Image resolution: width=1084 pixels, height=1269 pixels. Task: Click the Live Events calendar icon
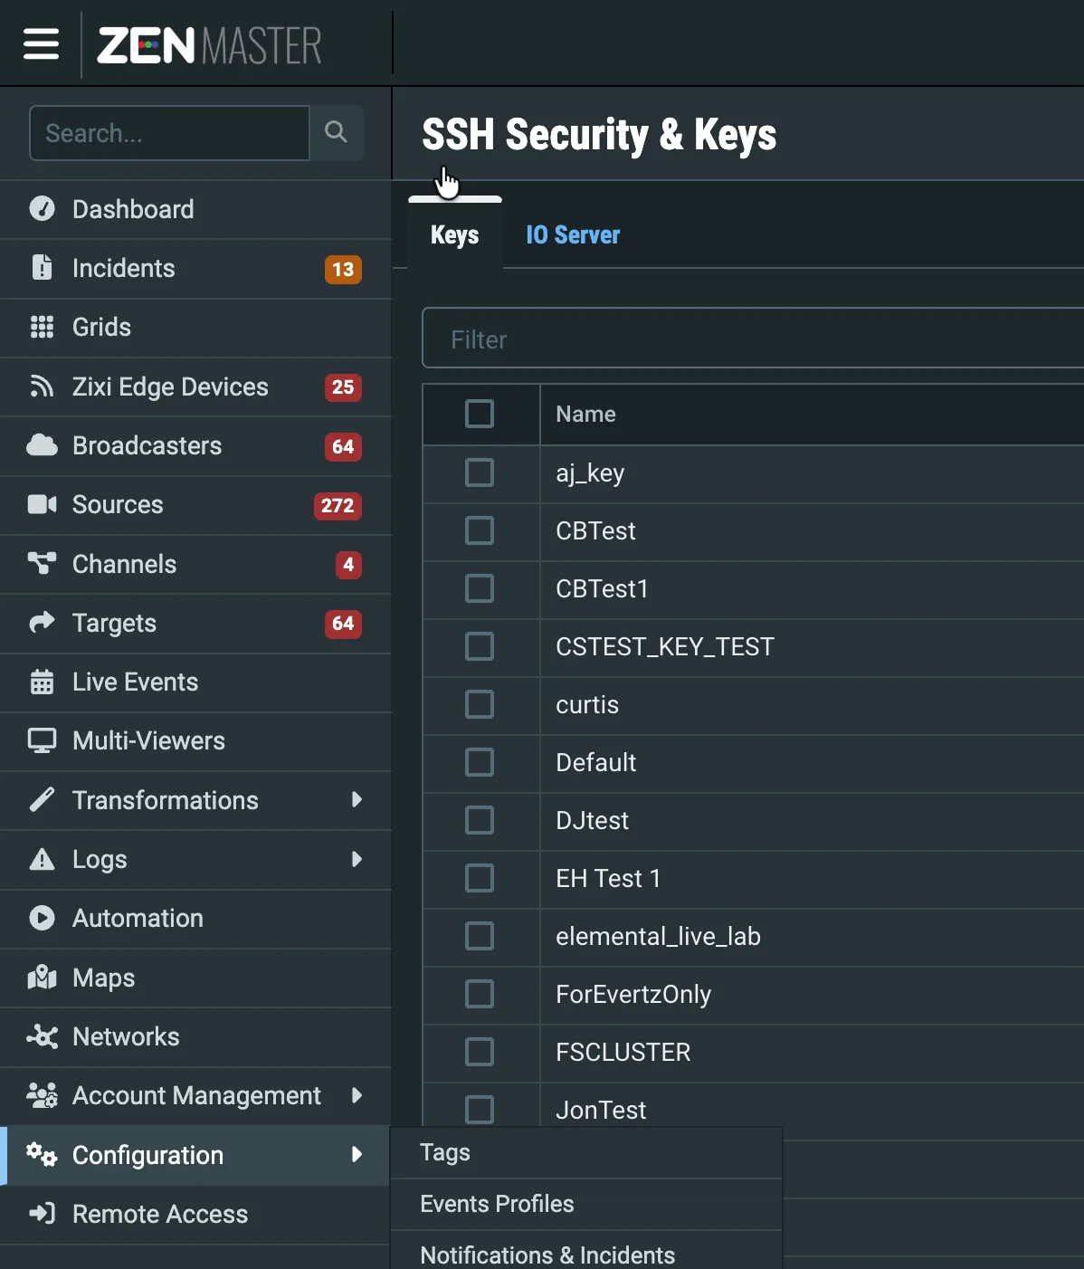(42, 682)
